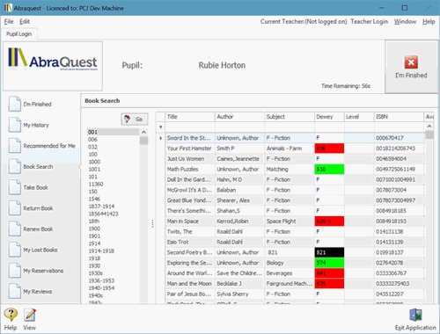
Task: Open the Teacher Login menu
Action: click(x=369, y=21)
